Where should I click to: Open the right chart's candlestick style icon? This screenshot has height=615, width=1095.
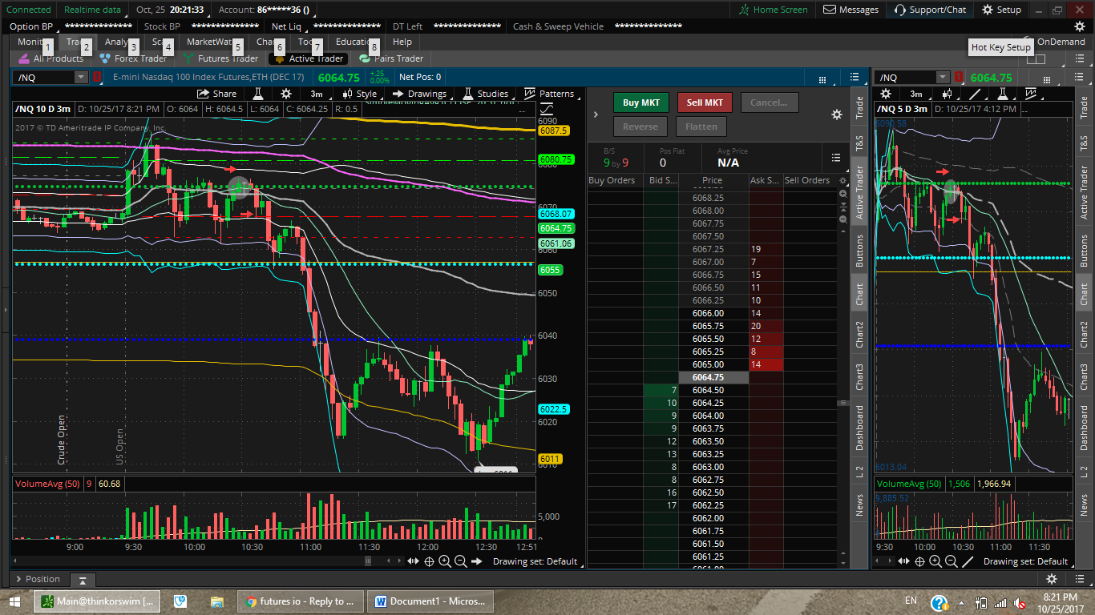pyautogui.click(x=947, y=94)
